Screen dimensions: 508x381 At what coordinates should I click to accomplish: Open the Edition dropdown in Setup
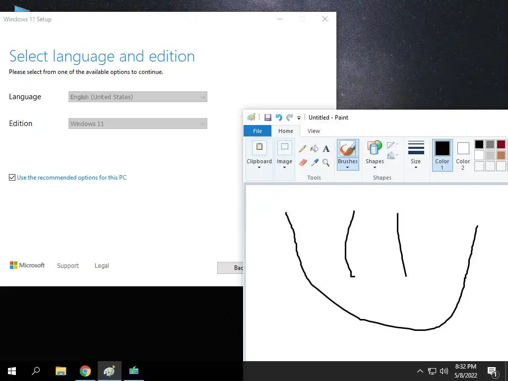[x=138, y=124]
